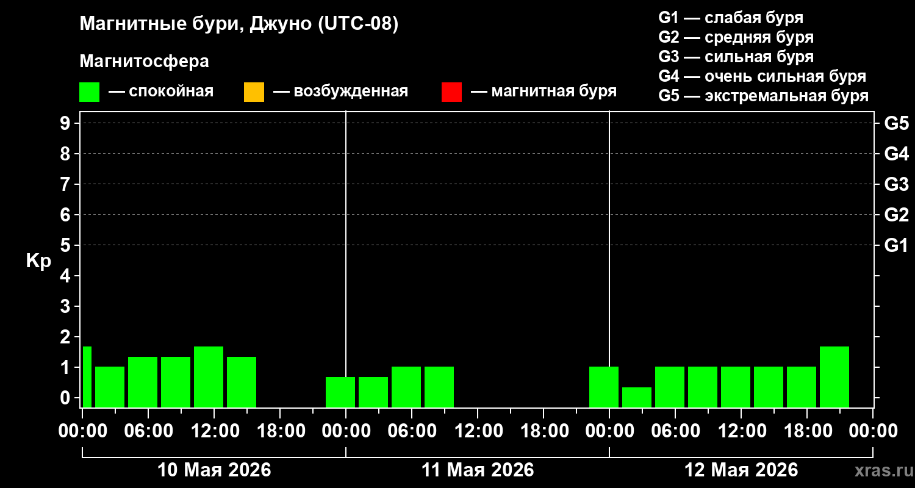Click the narrow first bar at 00:00 10 Мая

(x=87, y=377)
